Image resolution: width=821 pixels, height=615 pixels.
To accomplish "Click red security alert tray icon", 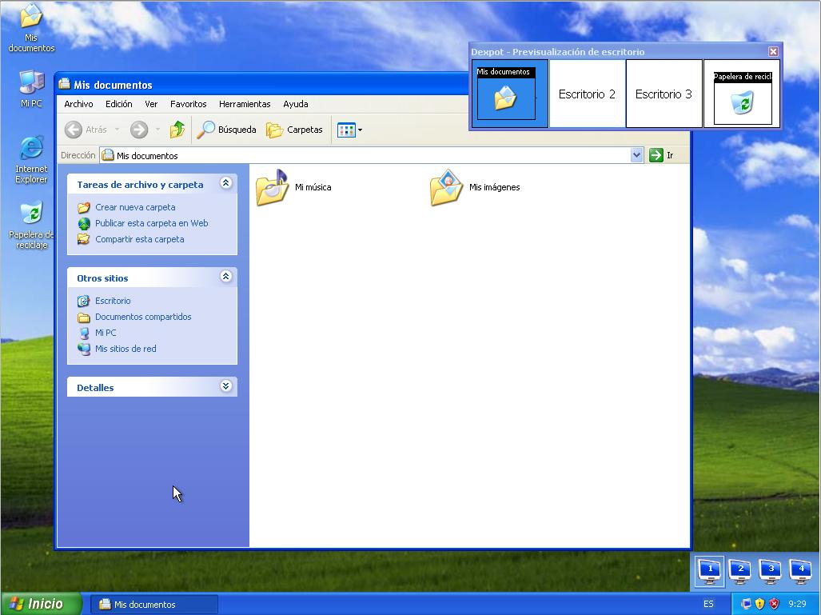I will (x=774, y=604).
